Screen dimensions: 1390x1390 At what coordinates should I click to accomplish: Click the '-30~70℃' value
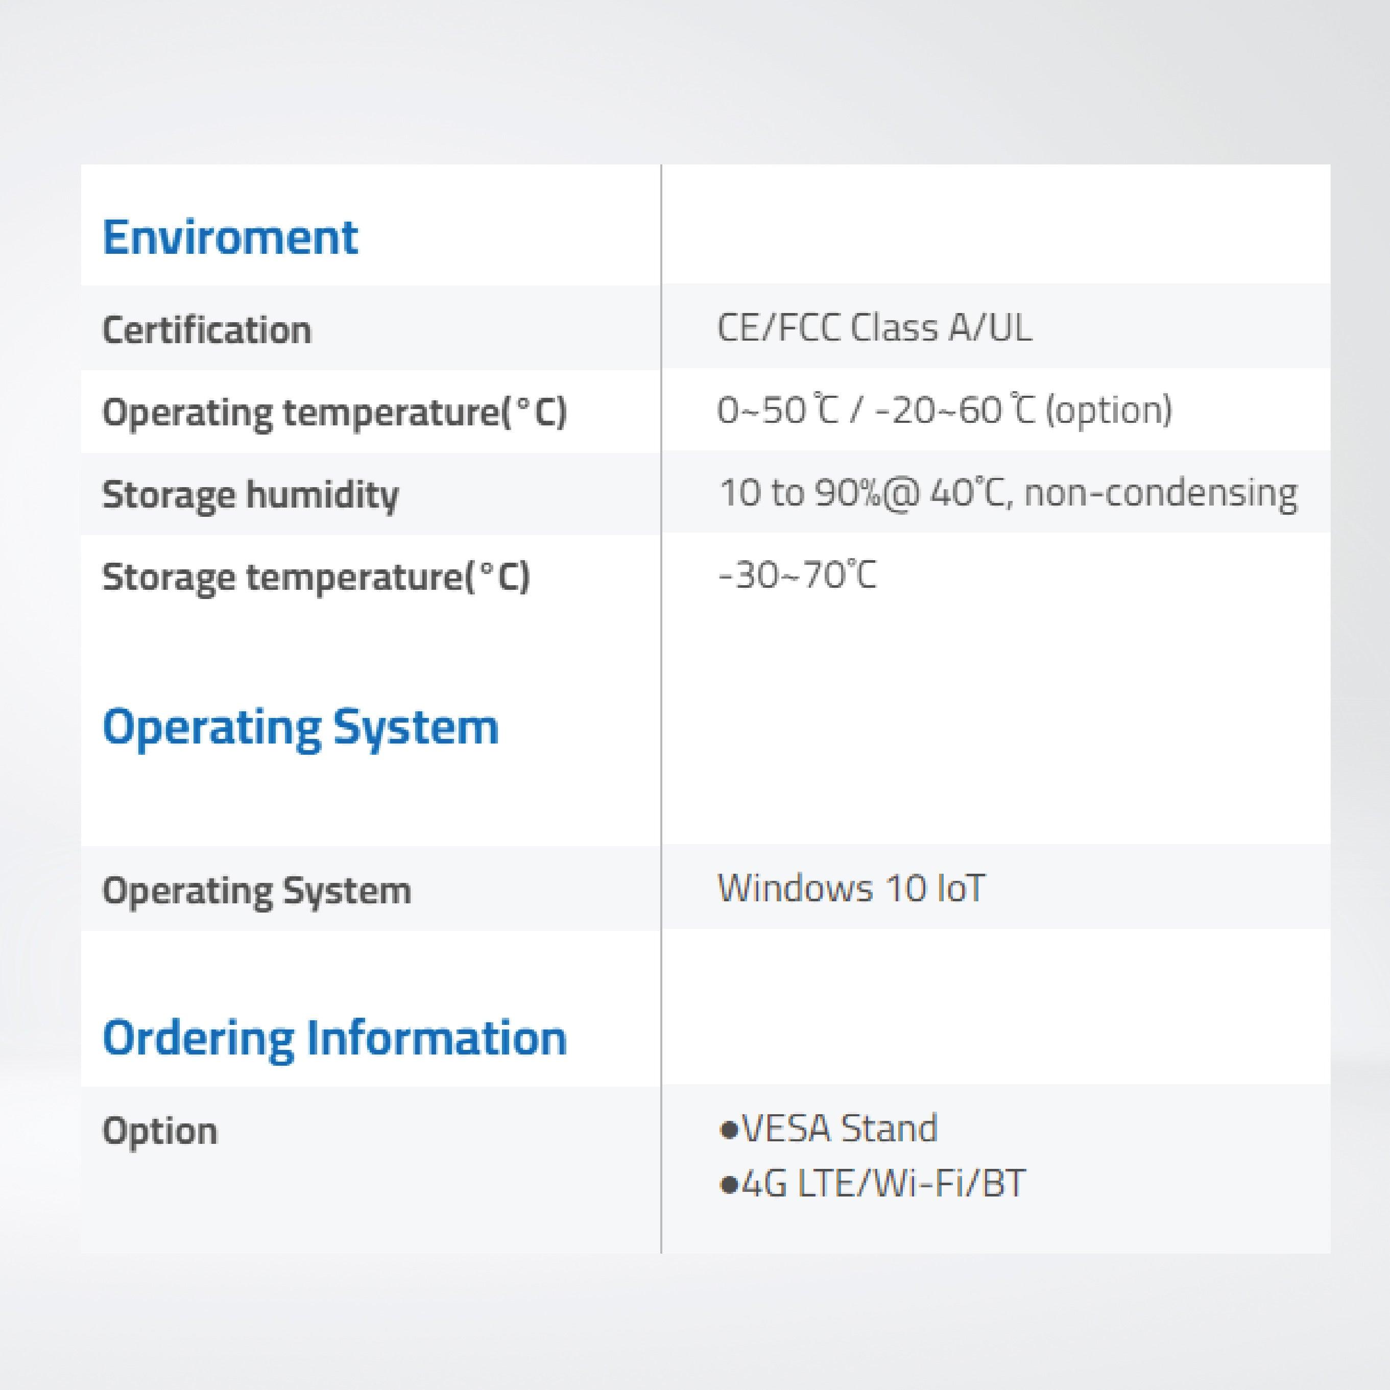(x=797, y=575)
